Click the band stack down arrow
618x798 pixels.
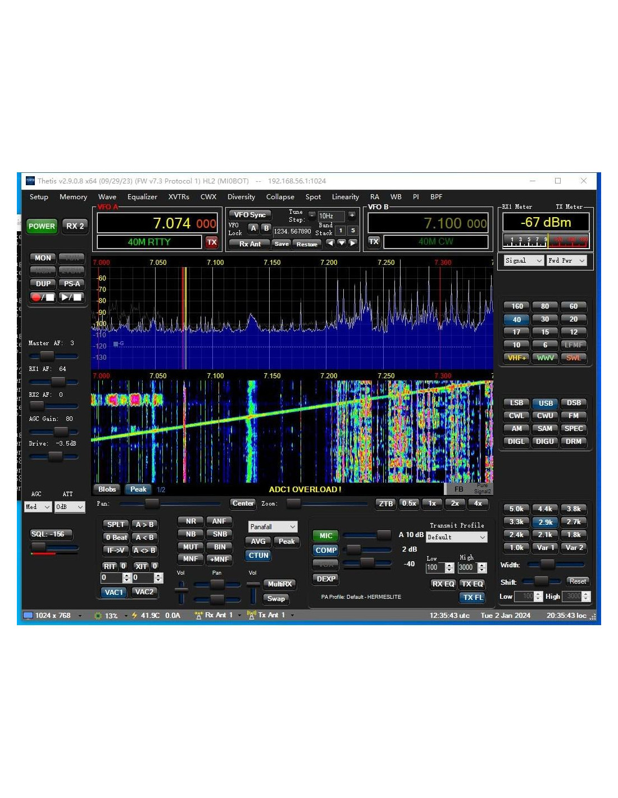tap(341, 244)
